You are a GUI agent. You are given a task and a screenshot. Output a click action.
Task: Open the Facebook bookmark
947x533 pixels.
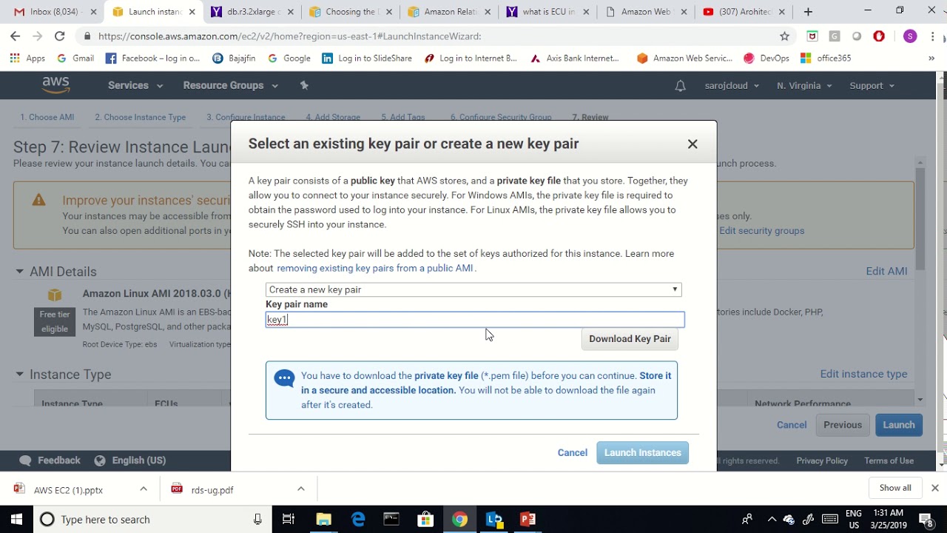tap(153, 58)
